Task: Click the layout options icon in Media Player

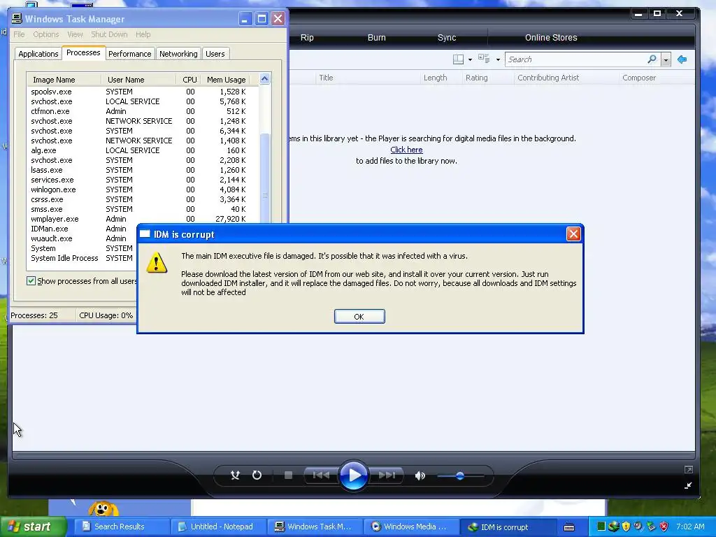Action: [458, 59]
